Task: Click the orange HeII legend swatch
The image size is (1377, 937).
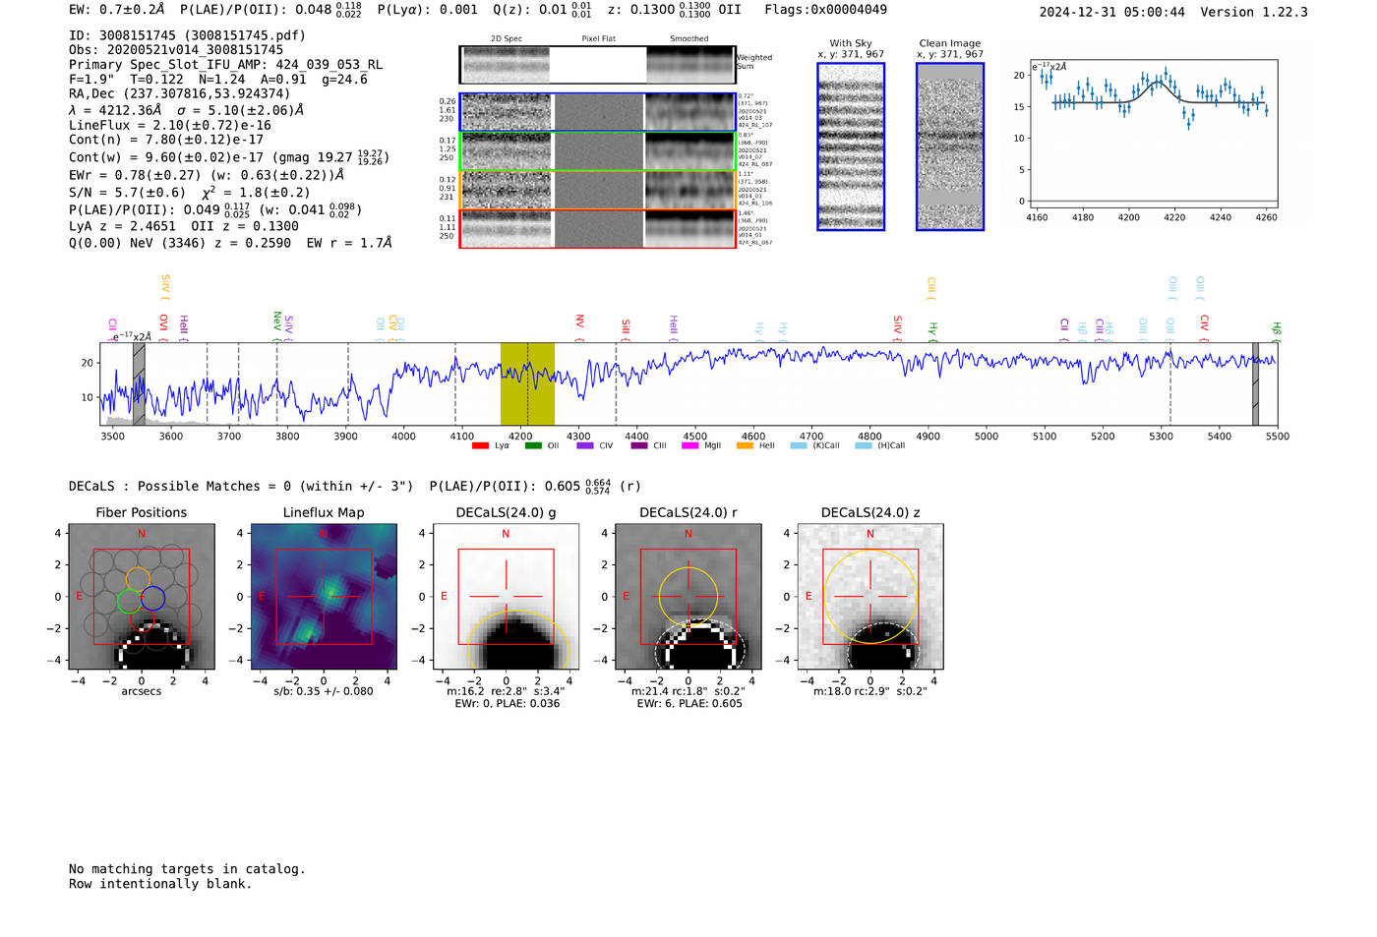Action: pos(745,445)
